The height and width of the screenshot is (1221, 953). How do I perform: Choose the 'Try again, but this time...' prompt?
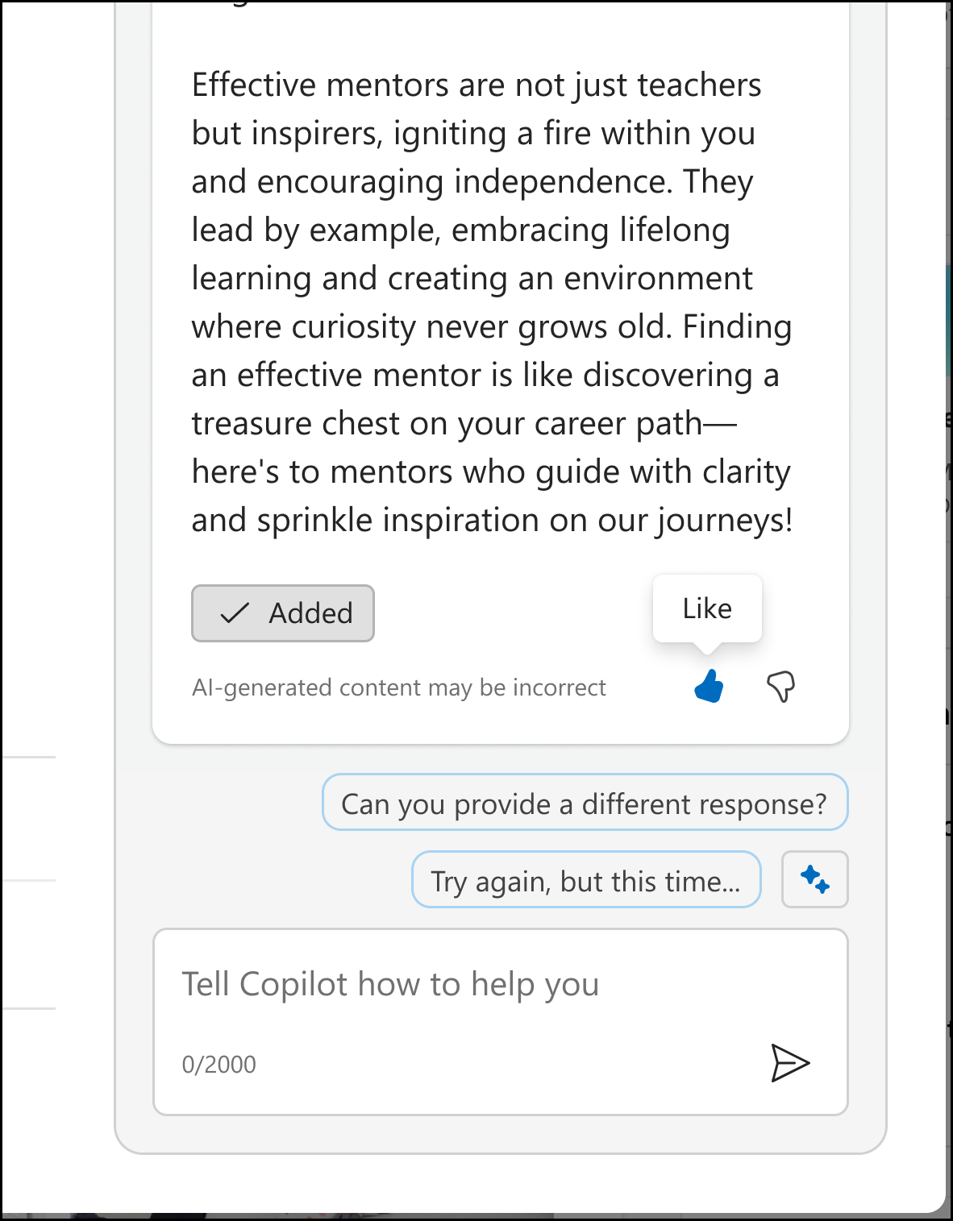point(586,880)
